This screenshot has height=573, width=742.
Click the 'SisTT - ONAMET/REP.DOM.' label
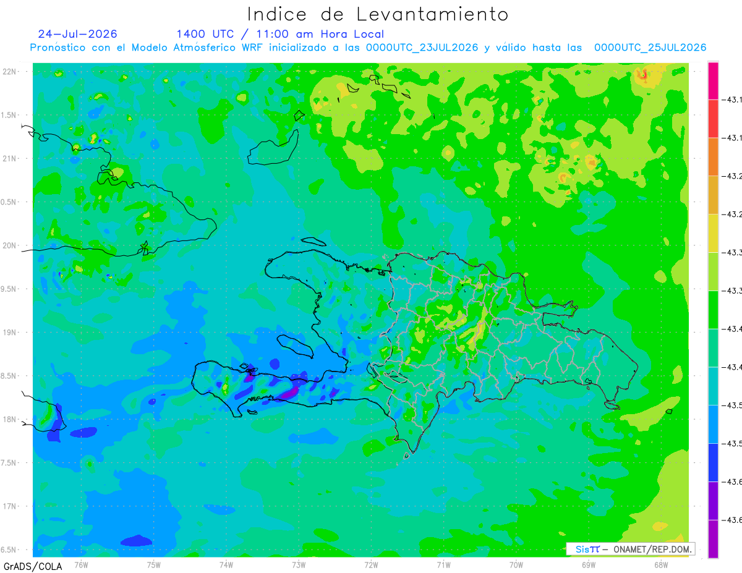tap(630, 549)
